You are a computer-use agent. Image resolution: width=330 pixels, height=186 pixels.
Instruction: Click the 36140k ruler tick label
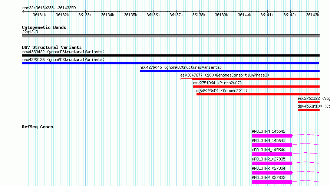click(244, 15)
